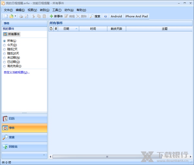Click the help question mark icon

pyautogui.click(x=105, y=16)
